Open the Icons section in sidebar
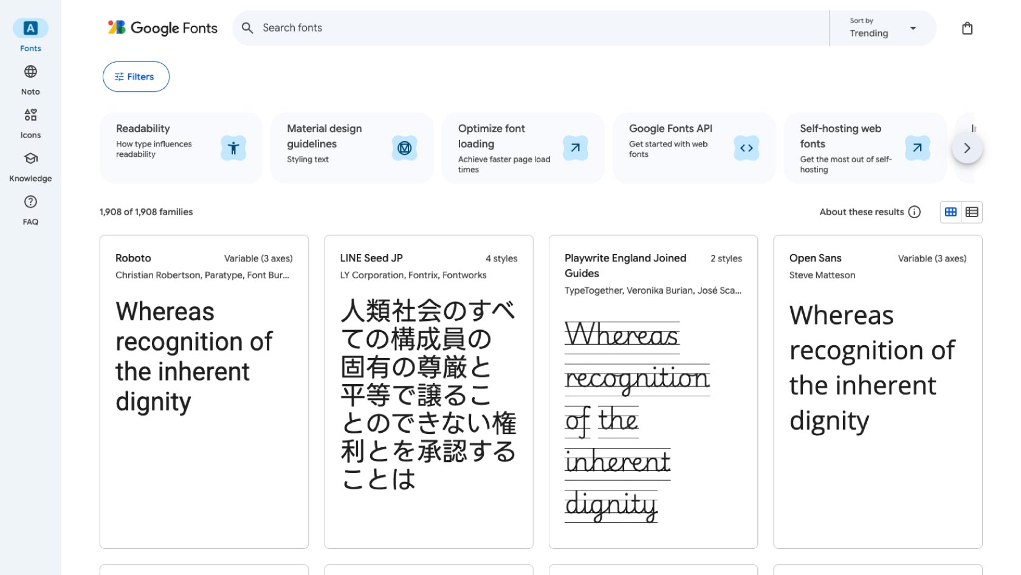 click(30, 115)
